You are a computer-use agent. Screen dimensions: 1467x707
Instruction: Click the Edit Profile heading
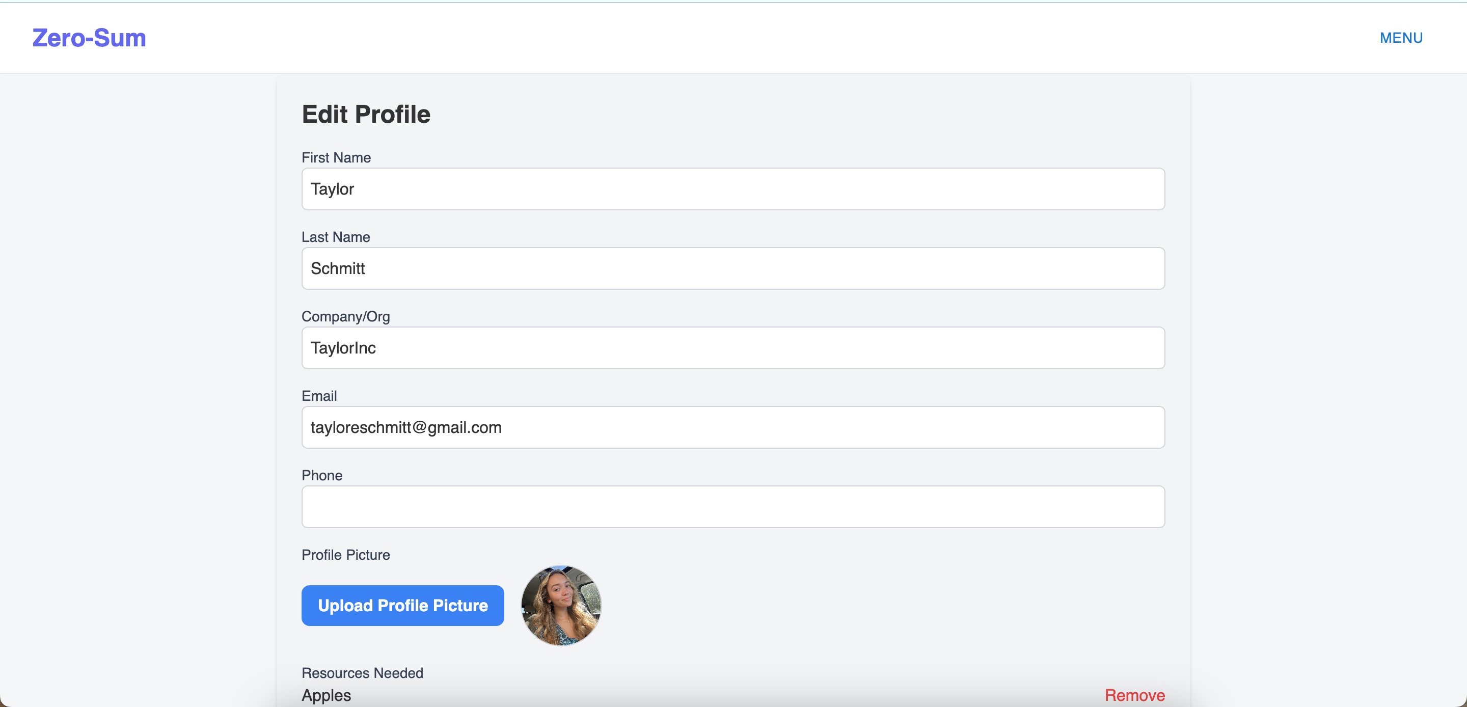tap(366, 114)
